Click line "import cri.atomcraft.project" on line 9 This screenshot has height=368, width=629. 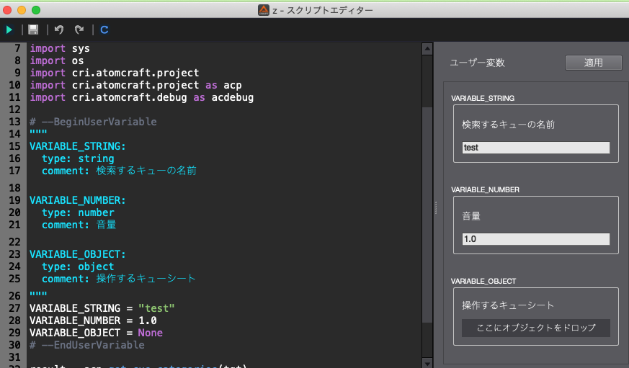point(115,73)
